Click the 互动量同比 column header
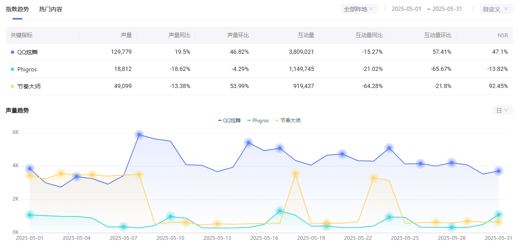Image resolution: width=521 pixels, height=249 pixels. tap(369, 35)
